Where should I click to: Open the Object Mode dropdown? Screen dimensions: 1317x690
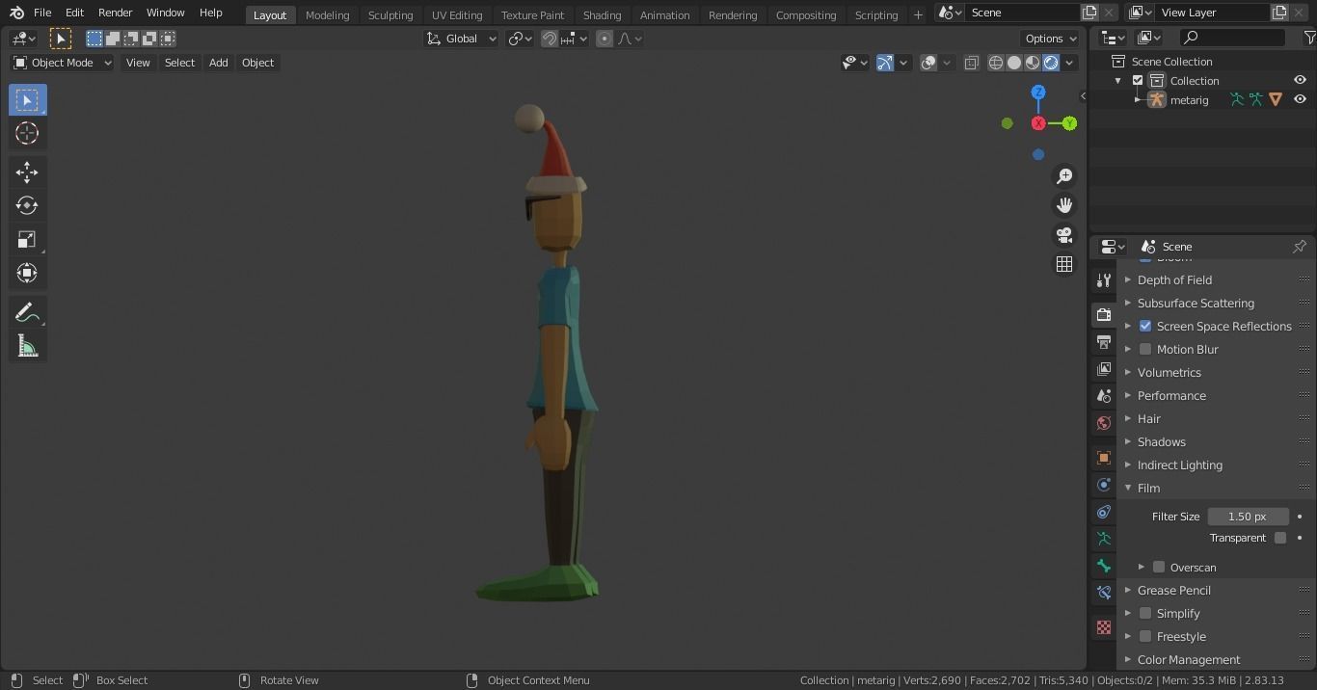[62, 63]
